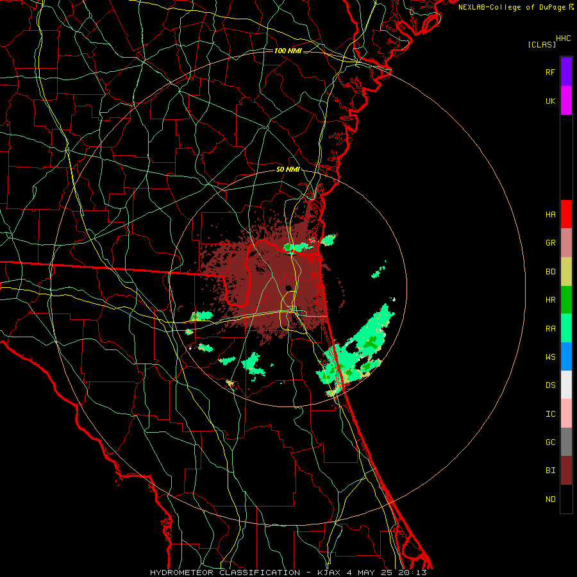Screen dimensions: 577x577
Task: Click the UK magenta legend swatch
Action: (566, 101)
